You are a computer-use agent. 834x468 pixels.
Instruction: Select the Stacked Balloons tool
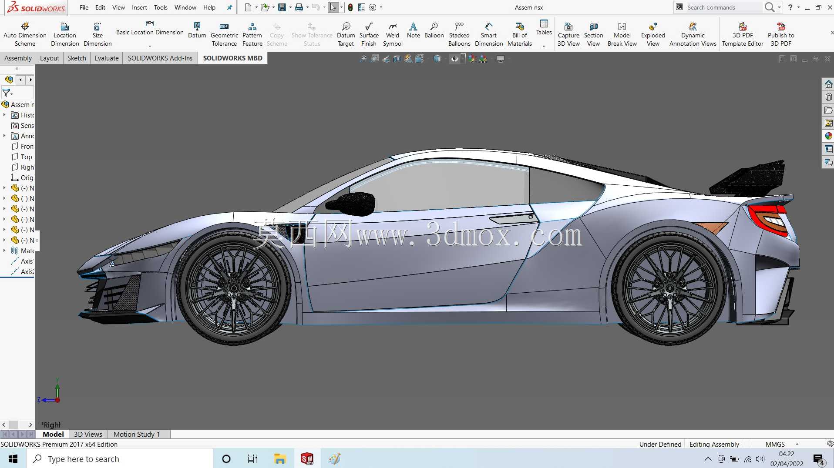click(459, 34)
